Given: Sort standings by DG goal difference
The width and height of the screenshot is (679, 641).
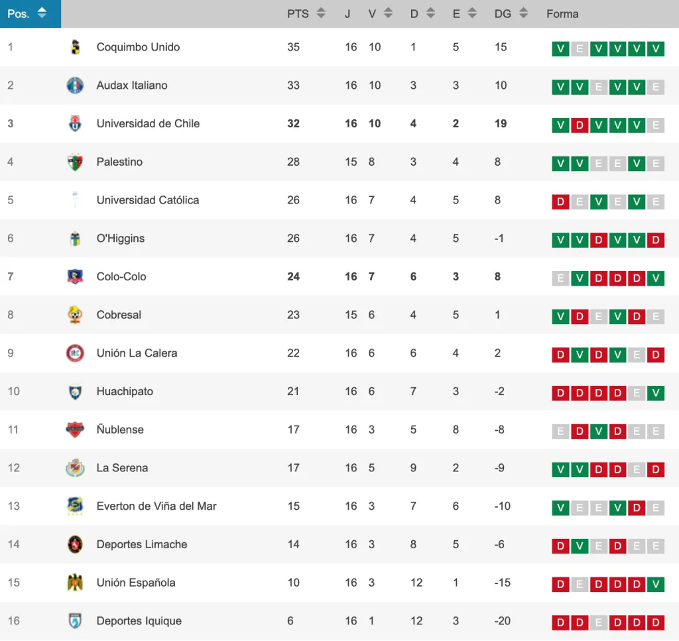Looking at the screenshot, I should click(523, 13).
